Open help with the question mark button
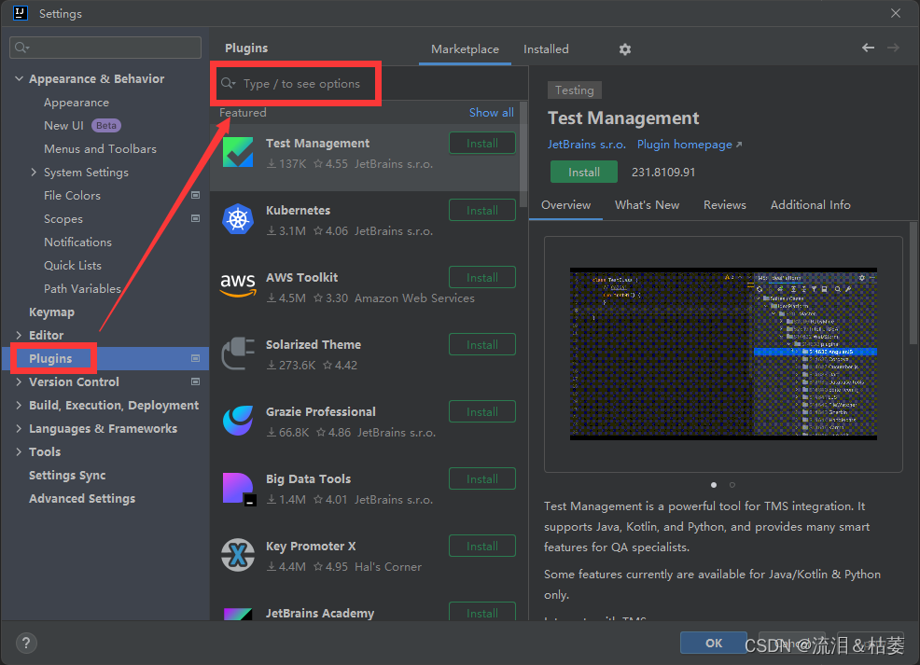 click(x=26, y=644)
